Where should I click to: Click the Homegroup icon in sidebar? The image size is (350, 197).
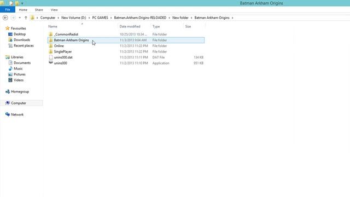(x=8, y=91)
